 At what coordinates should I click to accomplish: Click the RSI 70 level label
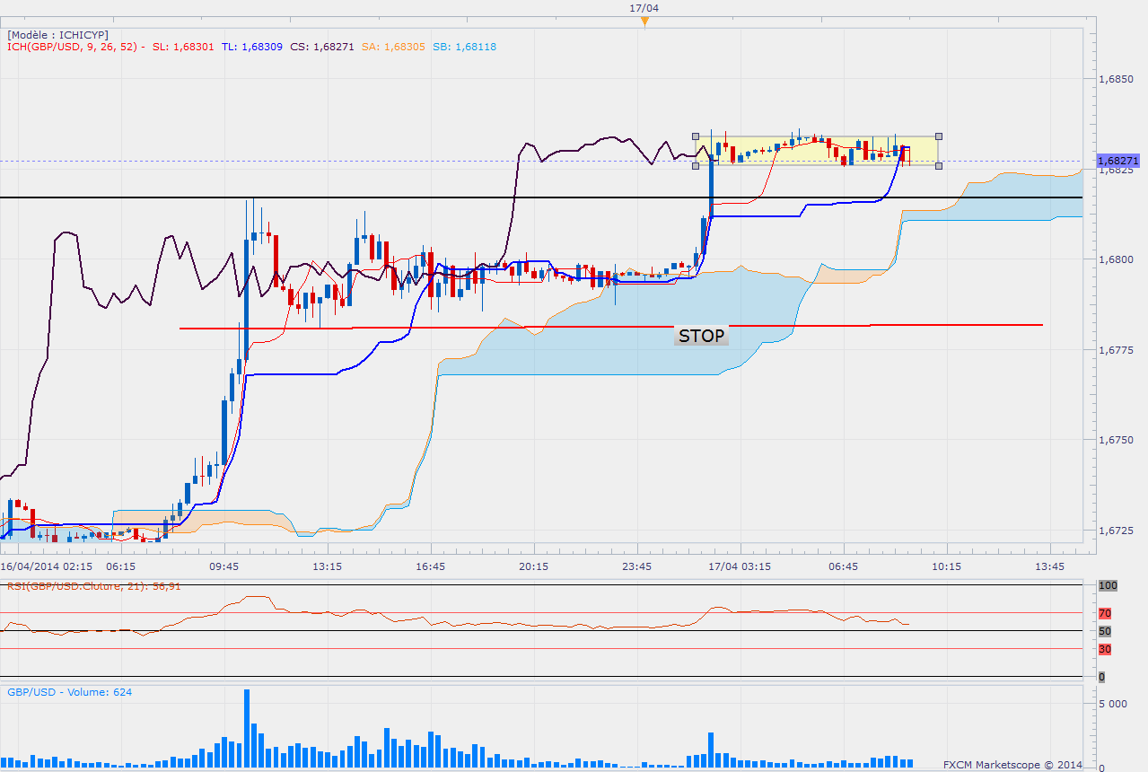coord(1105,613)
